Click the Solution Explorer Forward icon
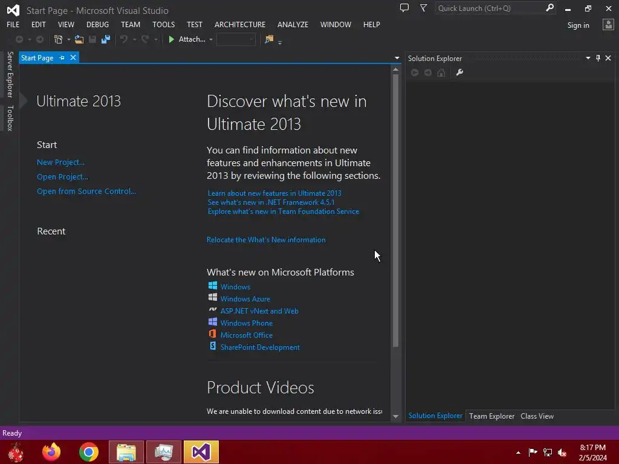Image resolution: width=619 pixels, height=464 pixels. pyautogui.click(x=428, y=72)
